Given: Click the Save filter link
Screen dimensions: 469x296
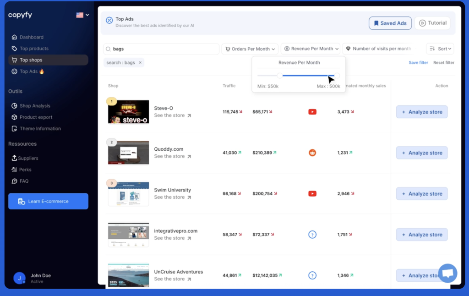Looking at the screenshot, I should pyautogui.click(x=418, y=63).
